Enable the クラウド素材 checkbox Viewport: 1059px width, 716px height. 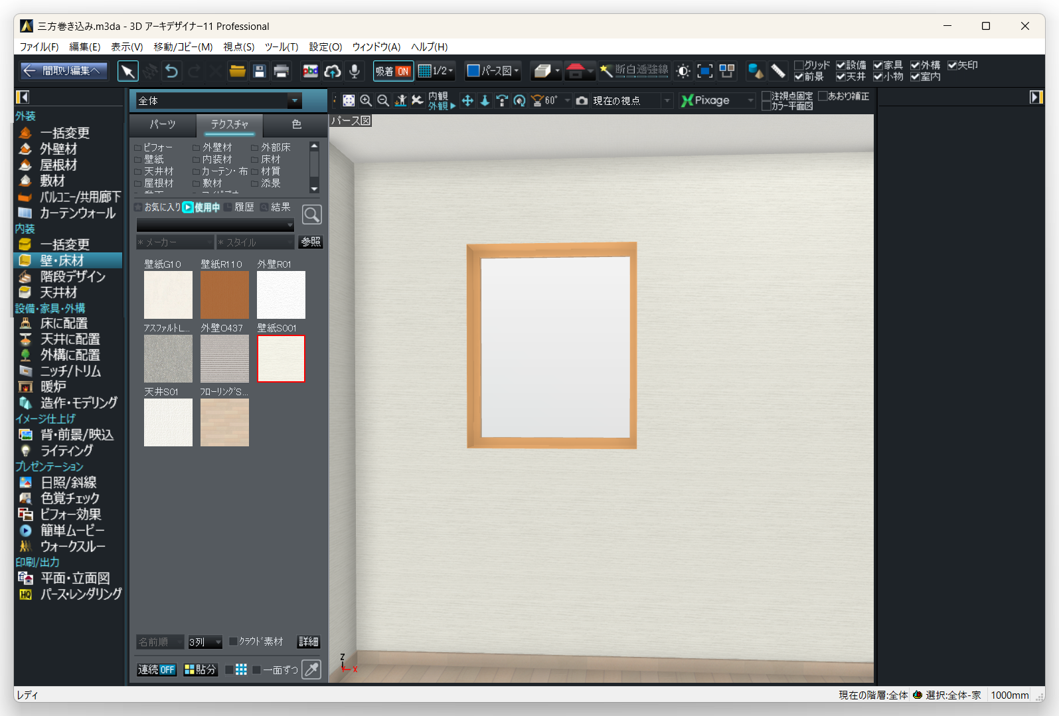click(233, 642)
